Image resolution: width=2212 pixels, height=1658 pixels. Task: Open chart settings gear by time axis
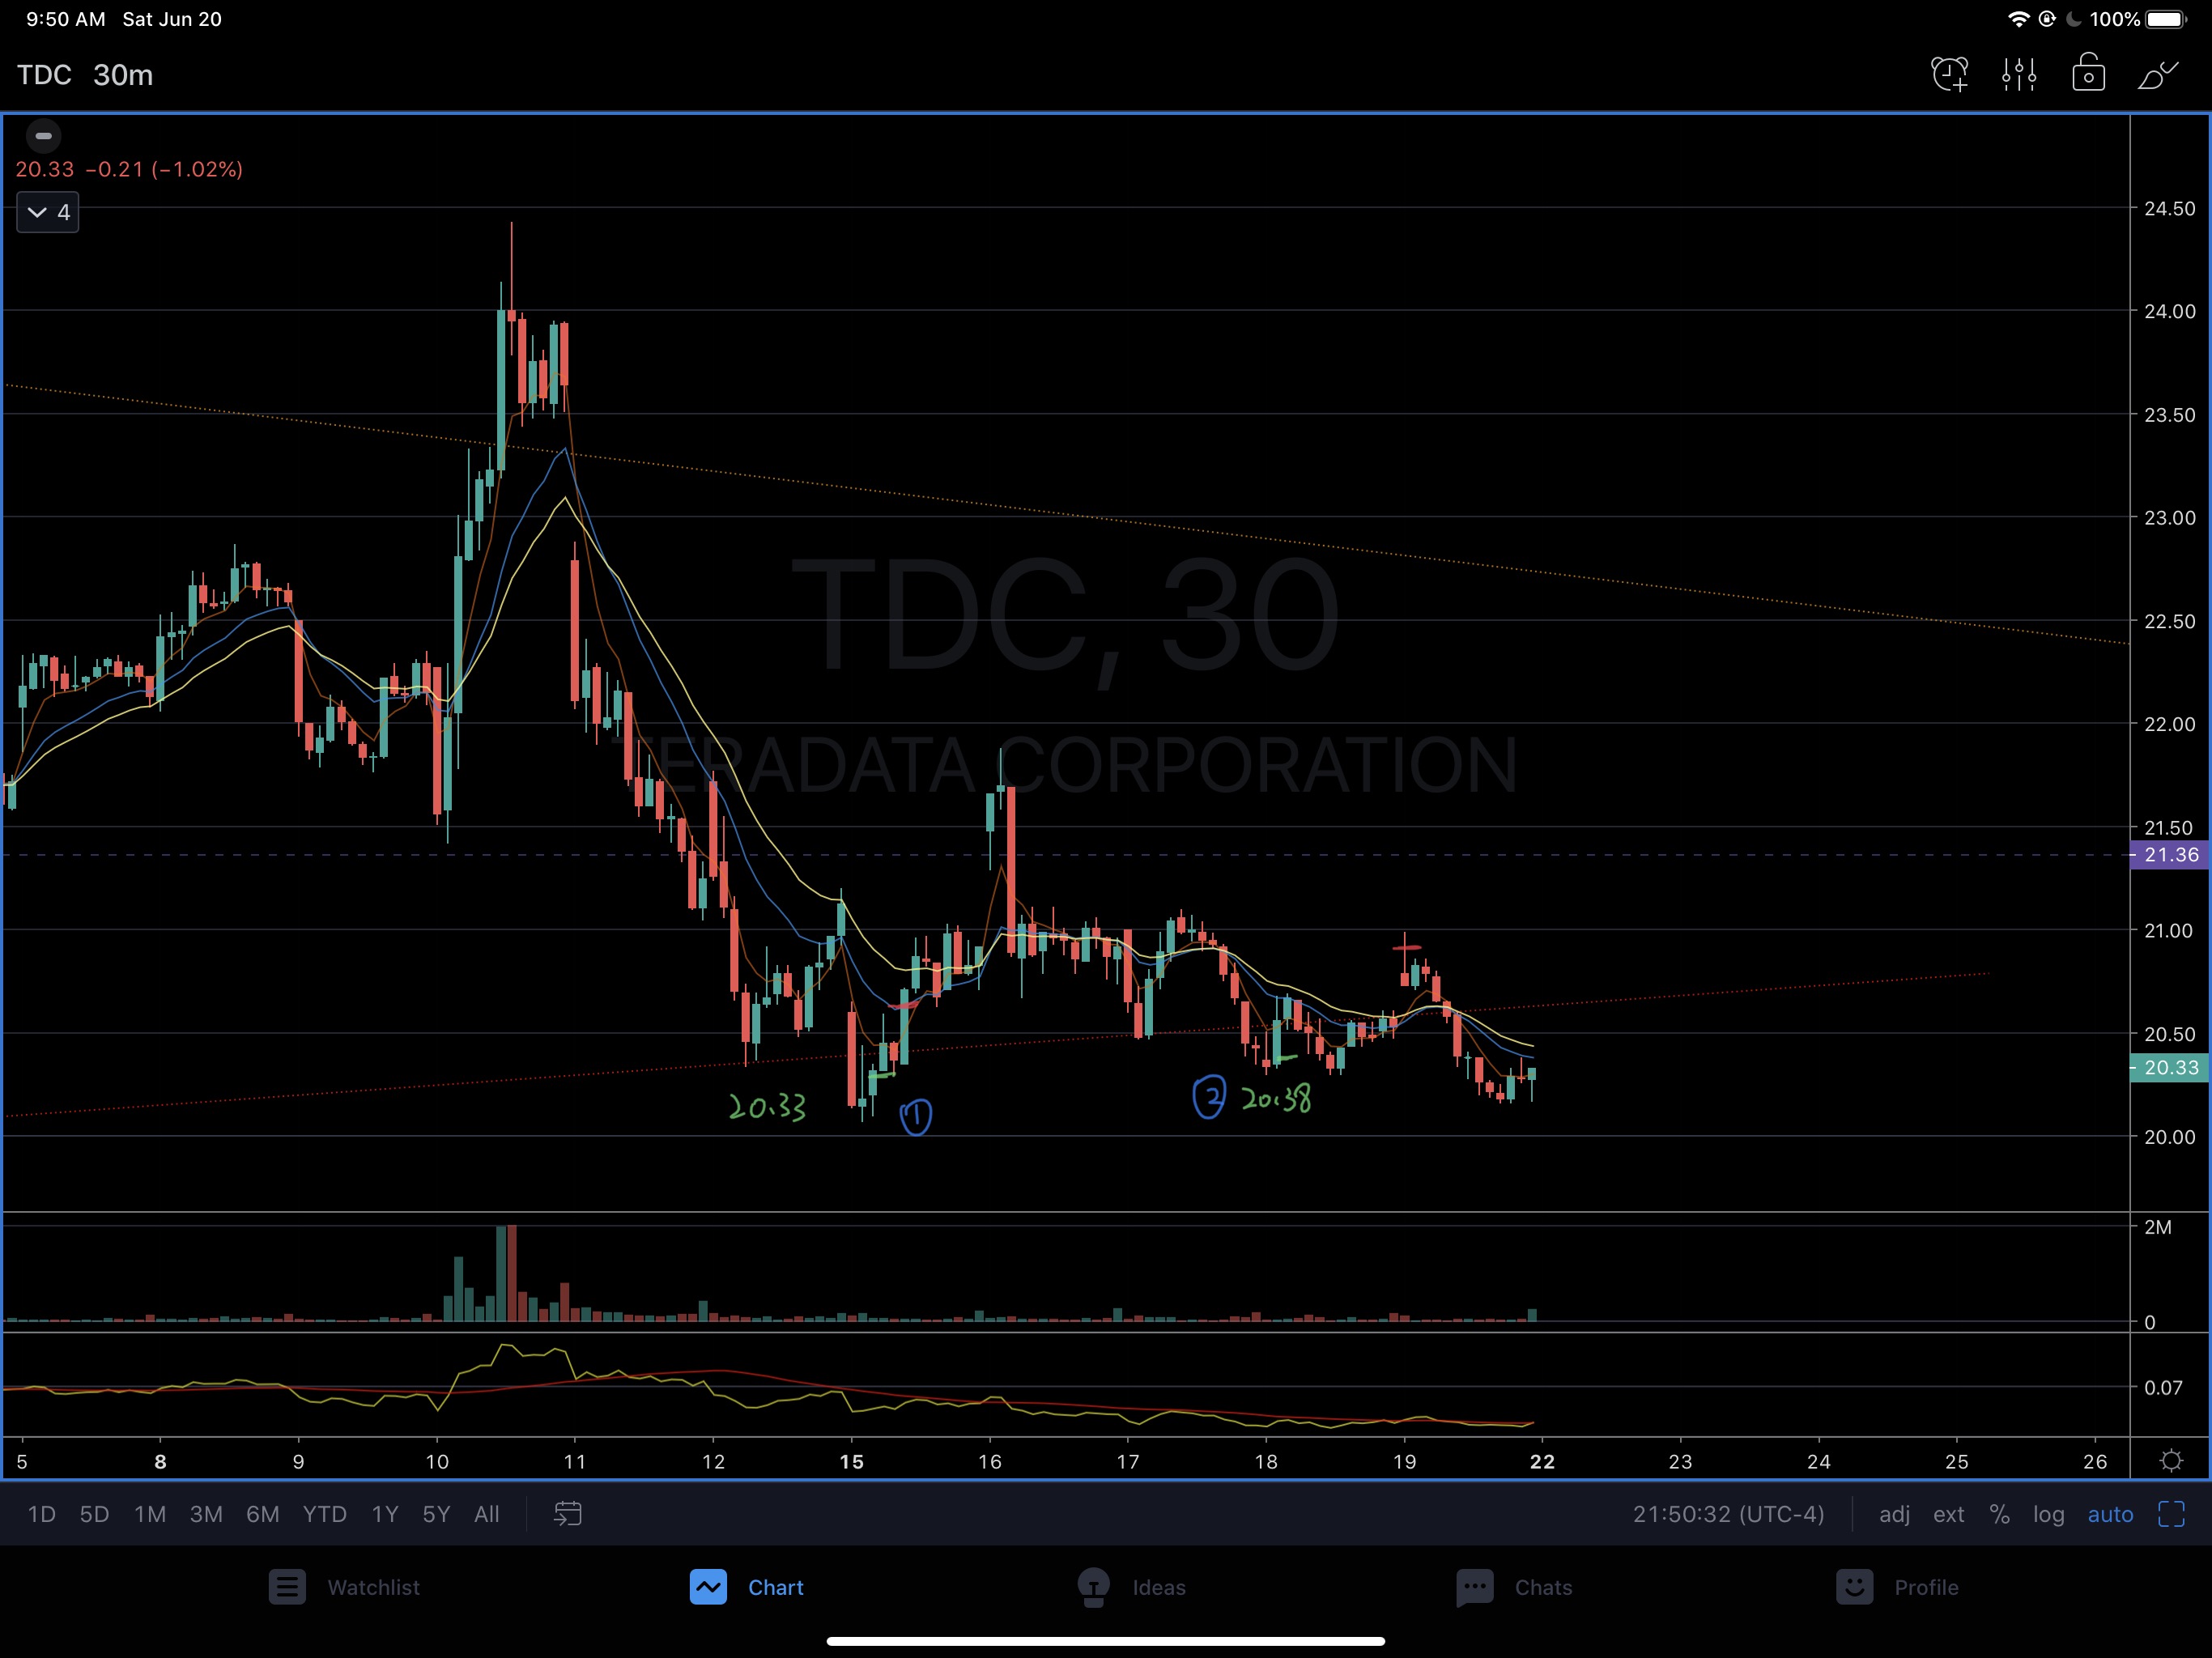click(2171, 1461)
